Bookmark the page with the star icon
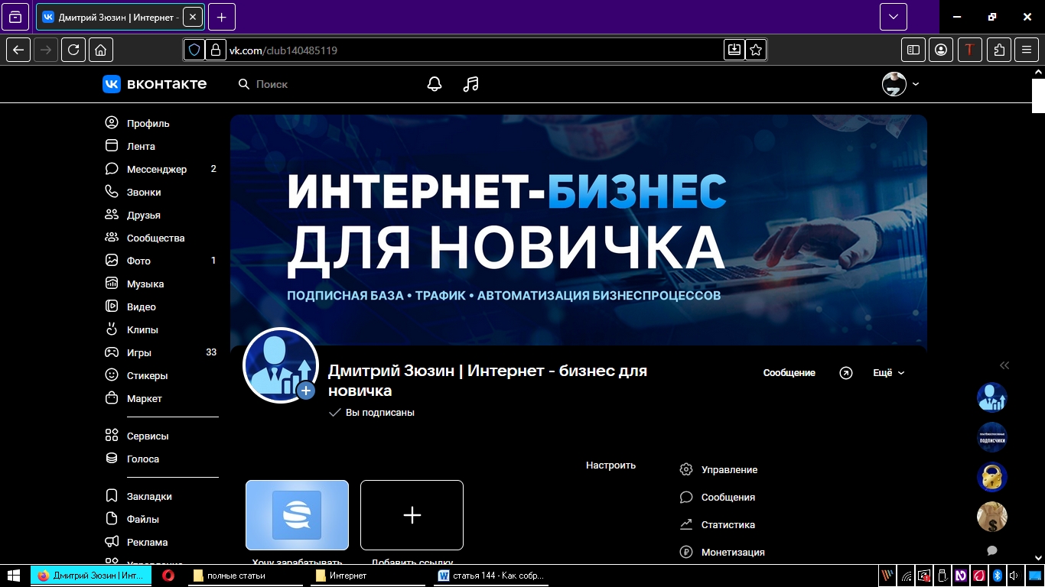The height and width of the screenshot is (587, 1045). point(756,49)
